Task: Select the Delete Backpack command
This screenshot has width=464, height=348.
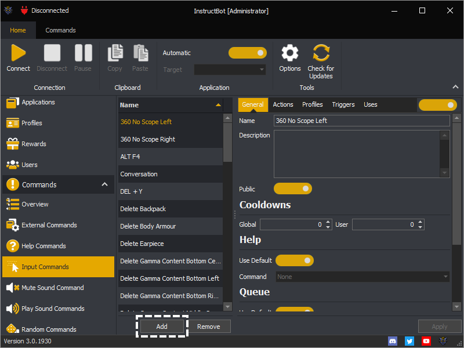Action: coord(171,209)
